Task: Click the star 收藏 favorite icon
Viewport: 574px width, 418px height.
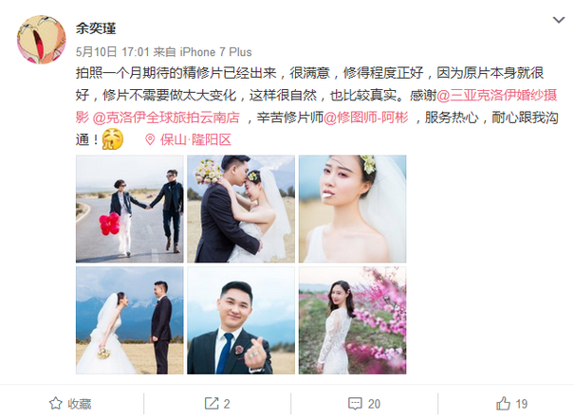Action: (x=56, y=404)
